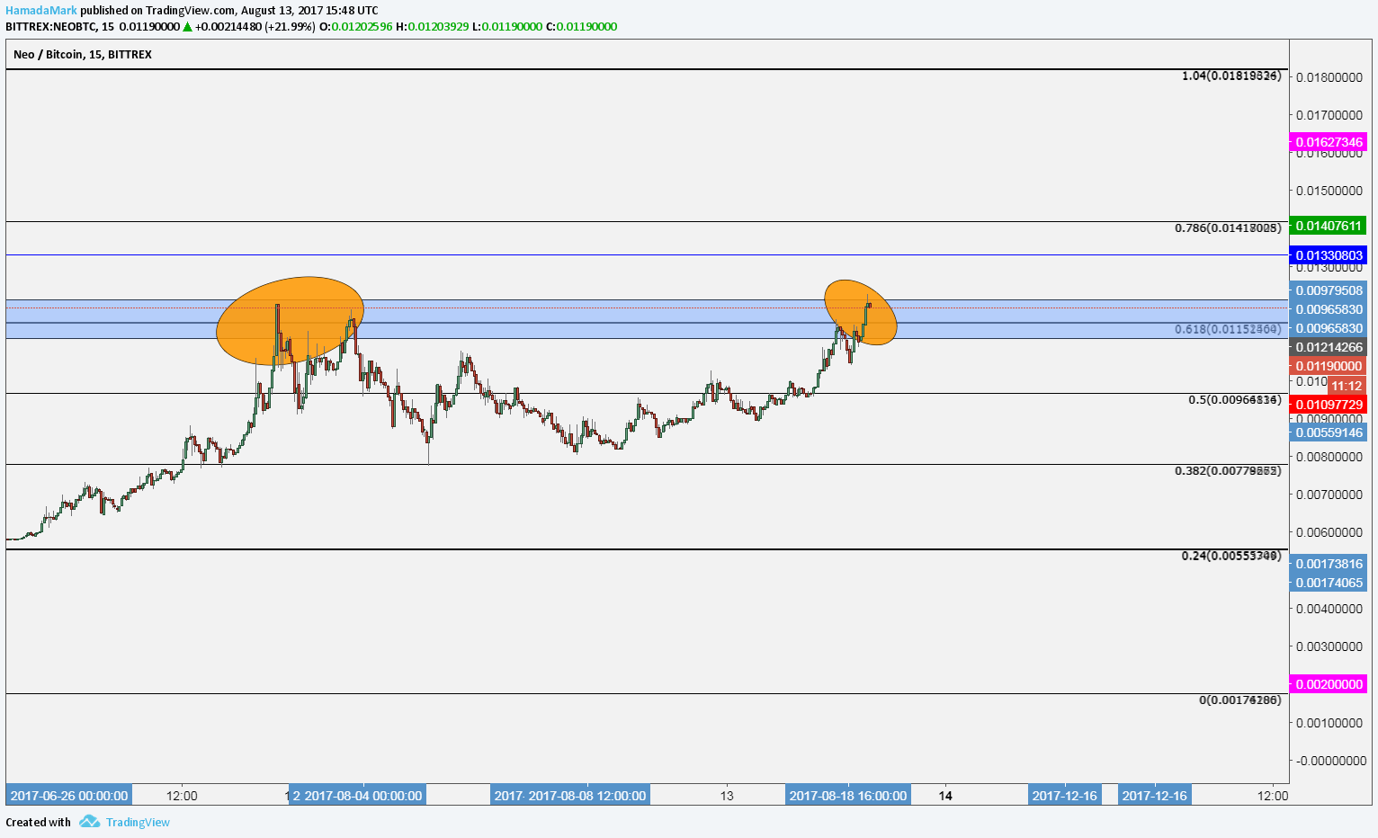Click the open value O:0.01202596
Image resolution: width=1378 pixels, height=838 pixels.
point(356,26)
